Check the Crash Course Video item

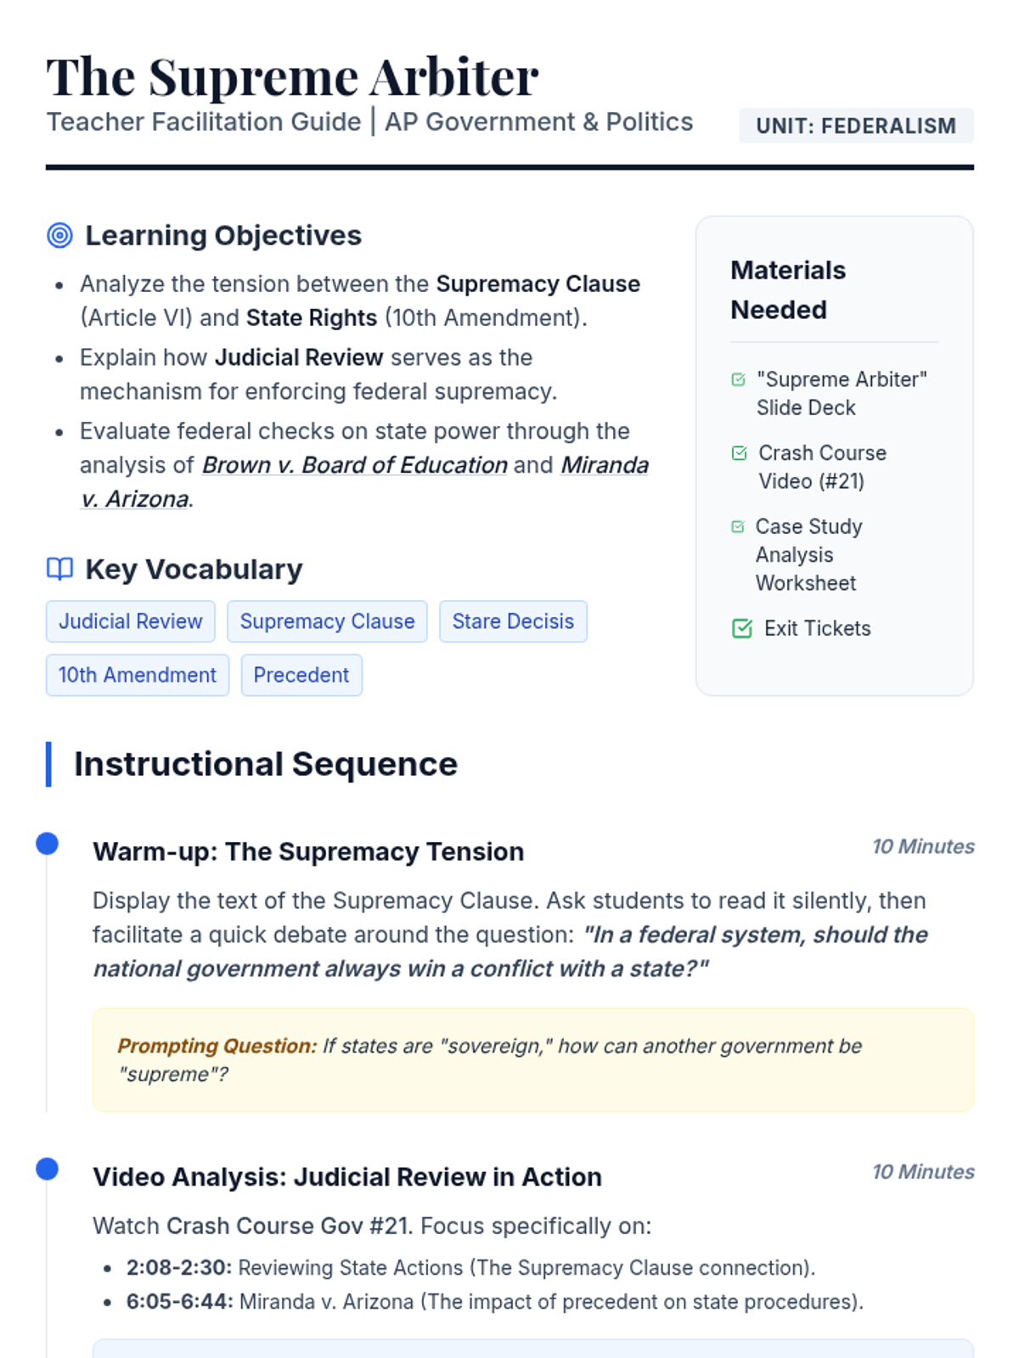click(x=739, y=453)
